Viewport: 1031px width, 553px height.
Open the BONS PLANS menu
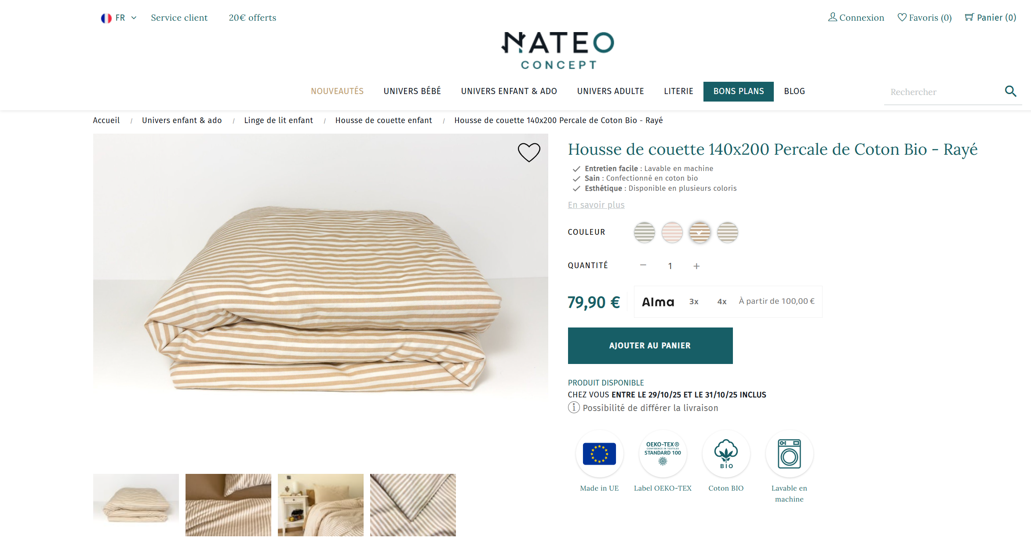tap(739, 91)
